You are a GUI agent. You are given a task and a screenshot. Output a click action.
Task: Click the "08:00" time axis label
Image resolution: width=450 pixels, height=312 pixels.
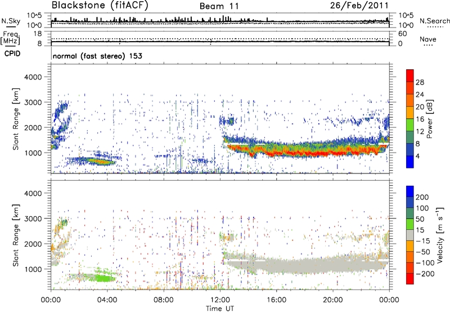(164, 300)
